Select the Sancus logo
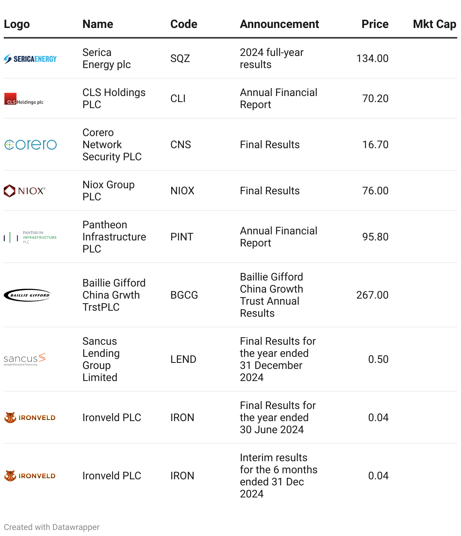Viewport: 461px width, 536px height. pos(25,359)
